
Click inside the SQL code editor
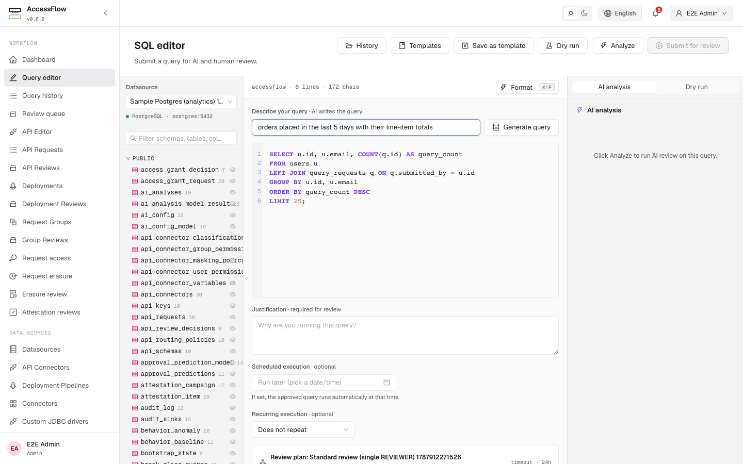pyautogui.click(x=405, y=220)
